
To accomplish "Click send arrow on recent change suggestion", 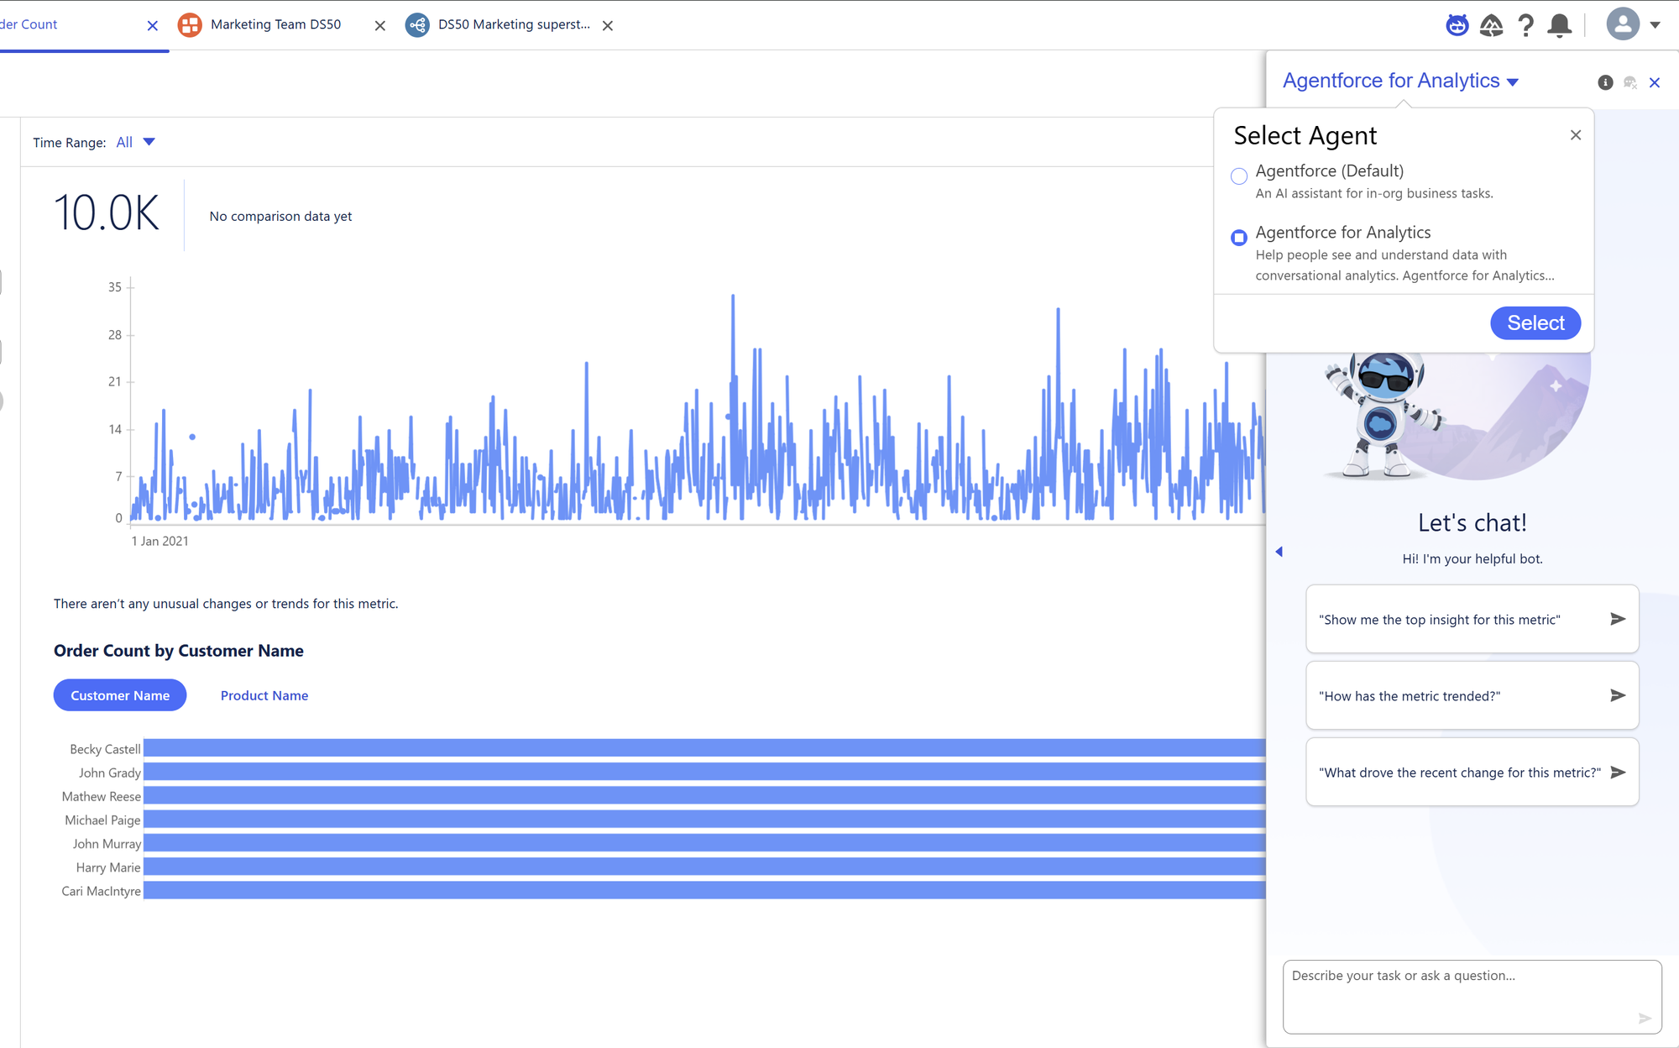I will (x=1618, y=773).
